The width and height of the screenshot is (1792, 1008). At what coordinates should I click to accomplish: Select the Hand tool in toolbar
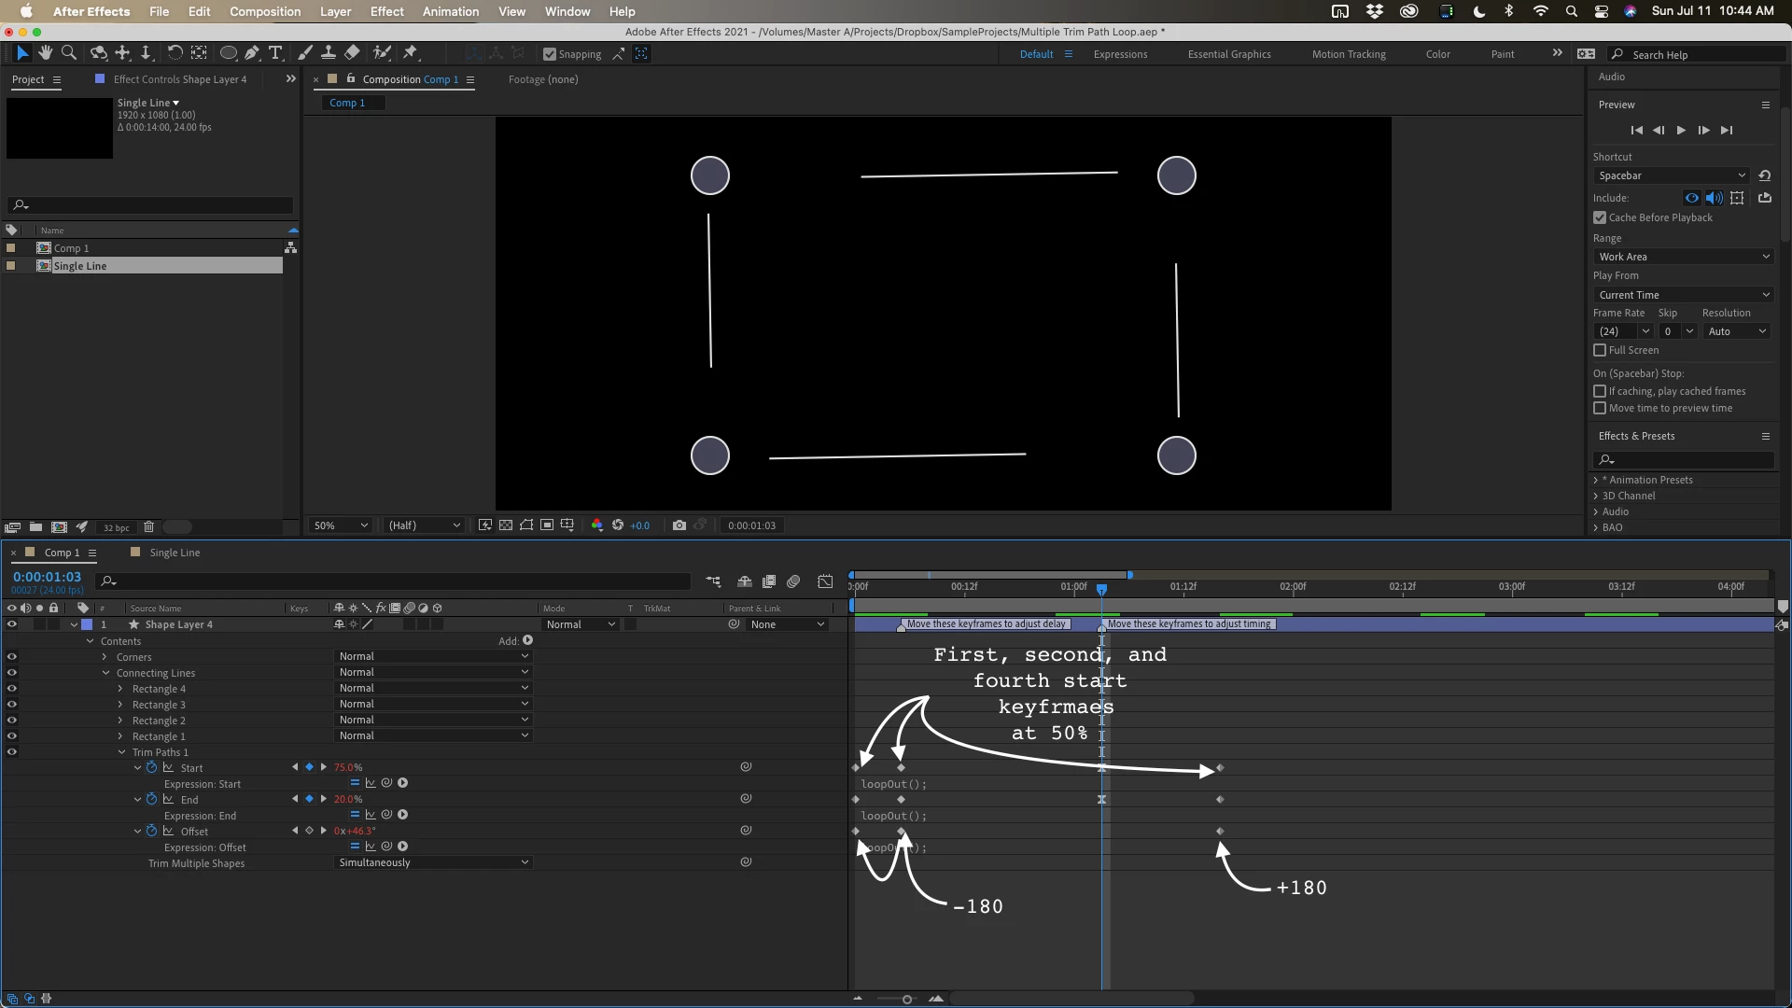pyautogui.click(x=45, y=53)
